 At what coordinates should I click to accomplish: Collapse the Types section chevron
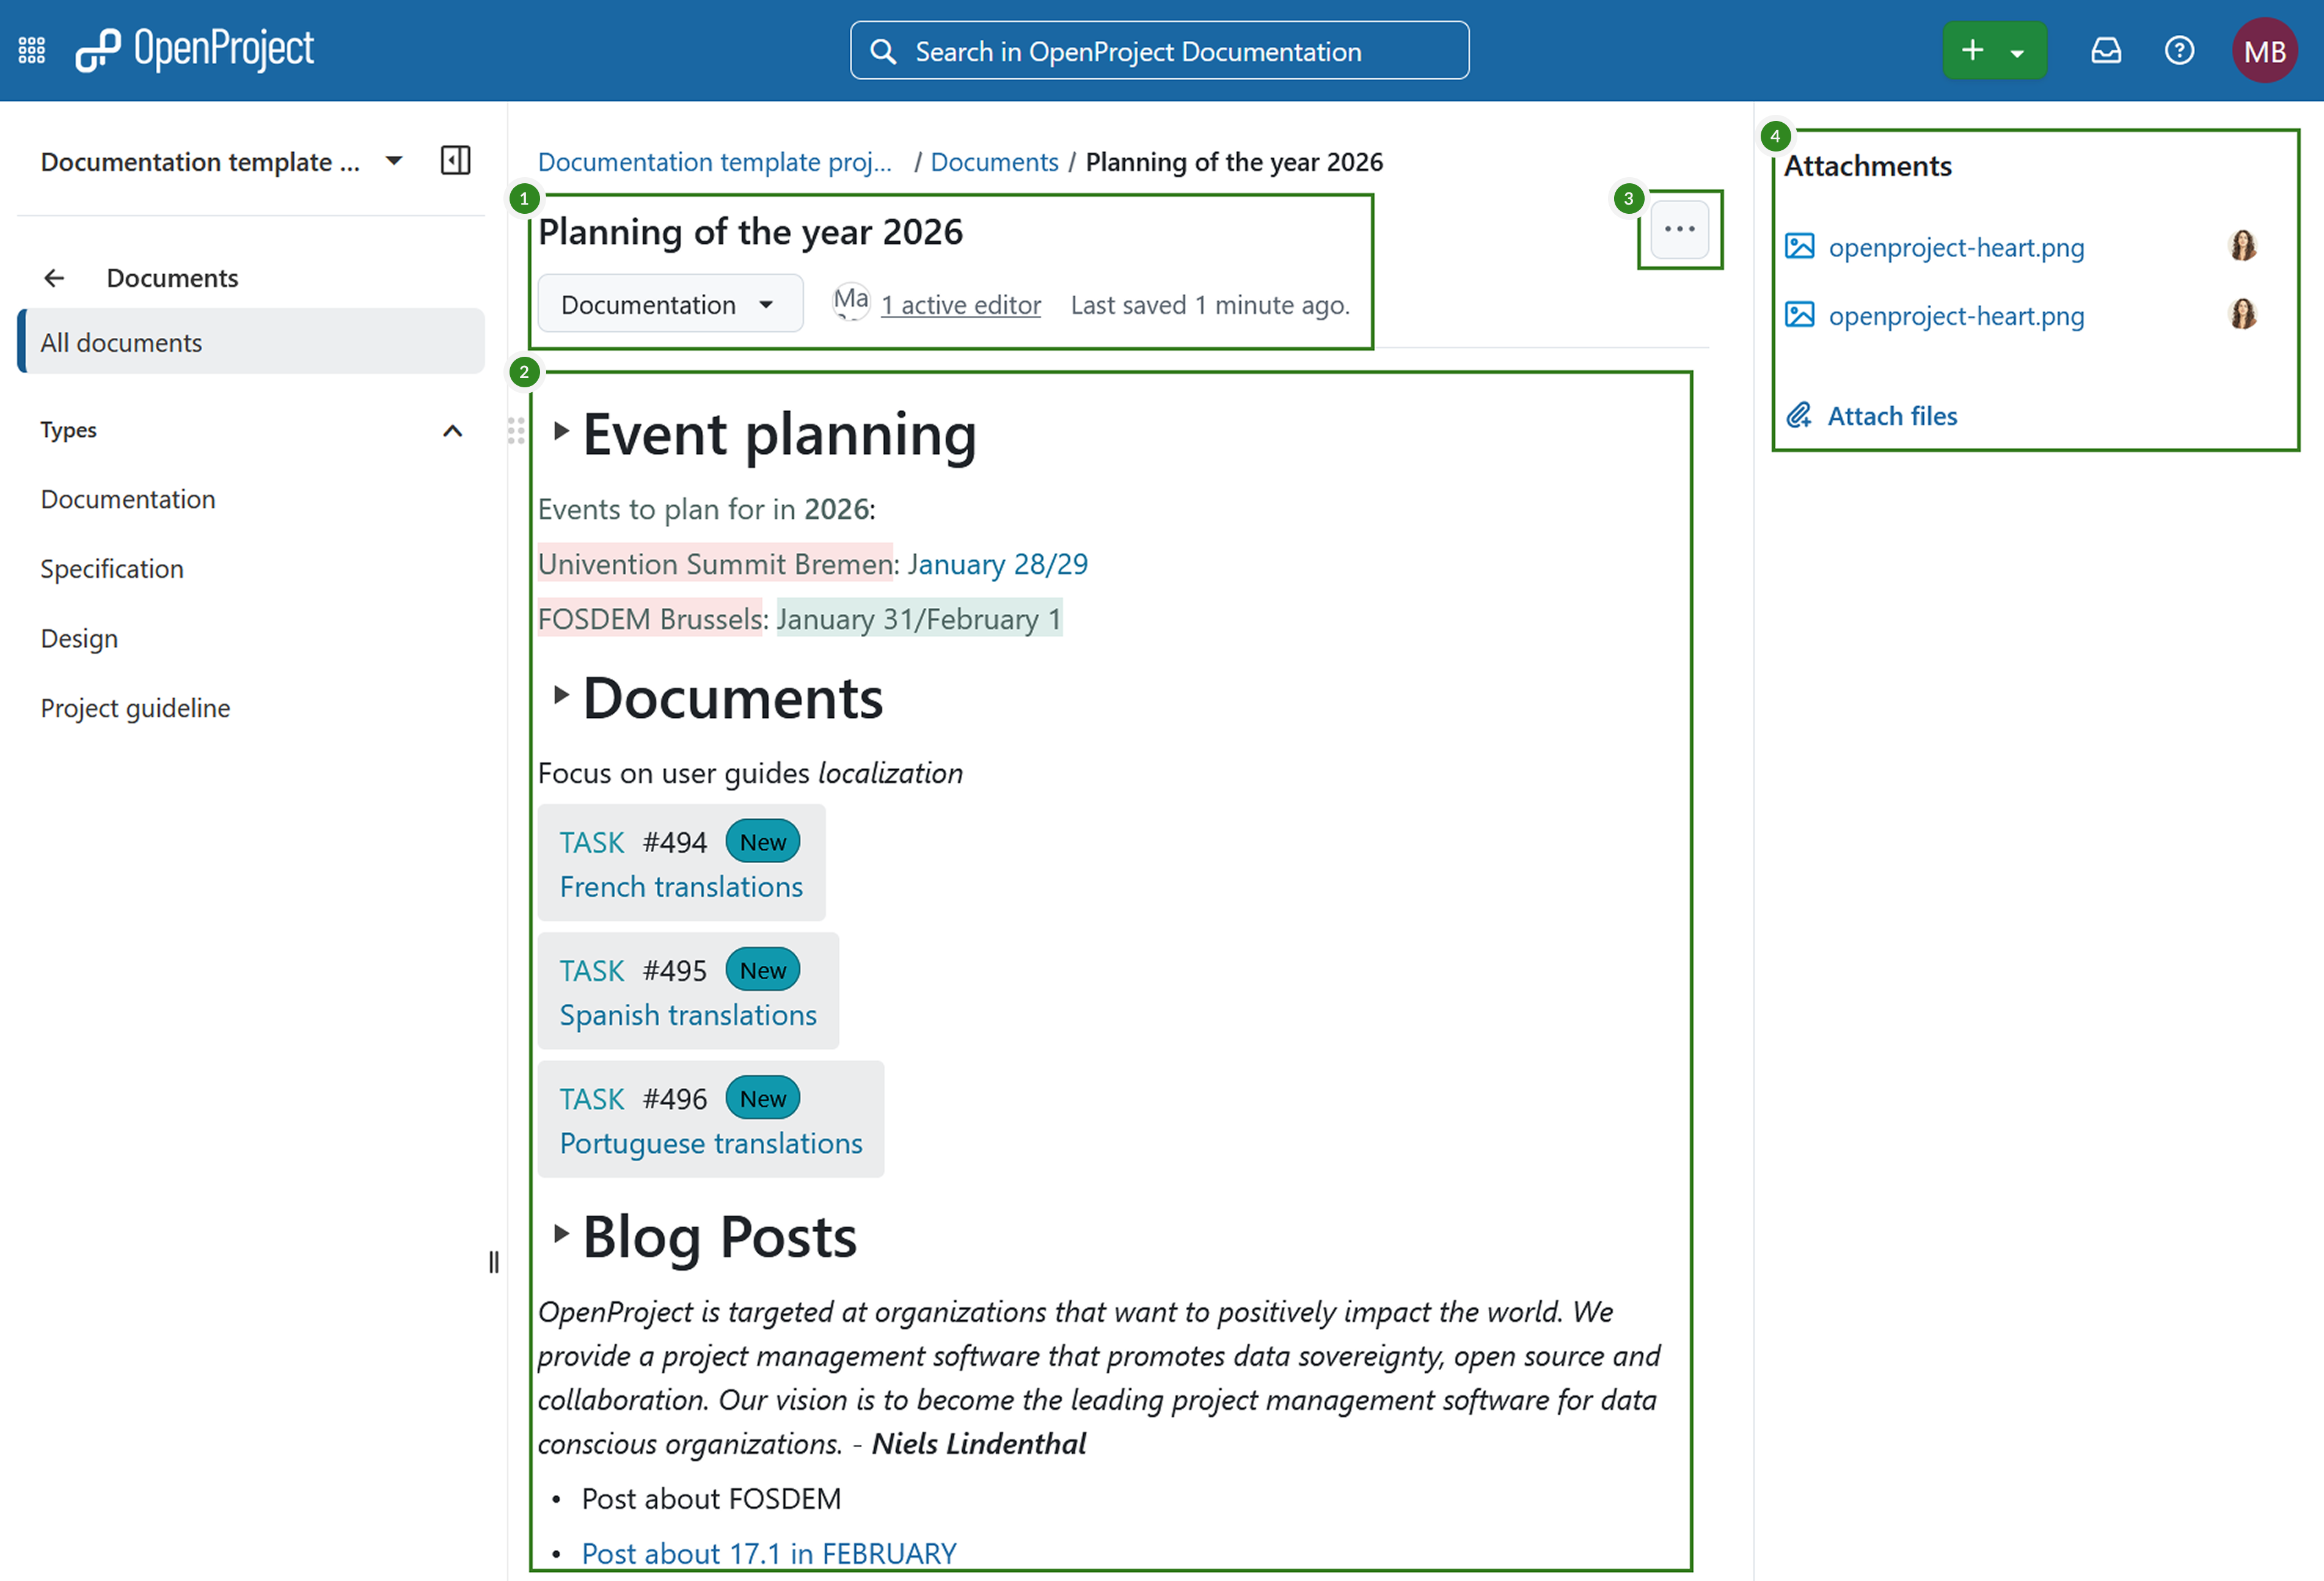(x=452, y=430)
